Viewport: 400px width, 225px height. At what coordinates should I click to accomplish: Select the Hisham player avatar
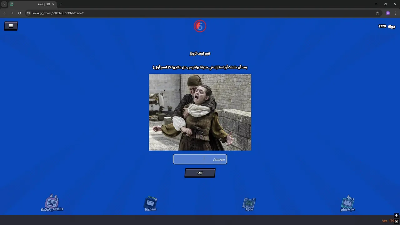[x=150, y=202]
